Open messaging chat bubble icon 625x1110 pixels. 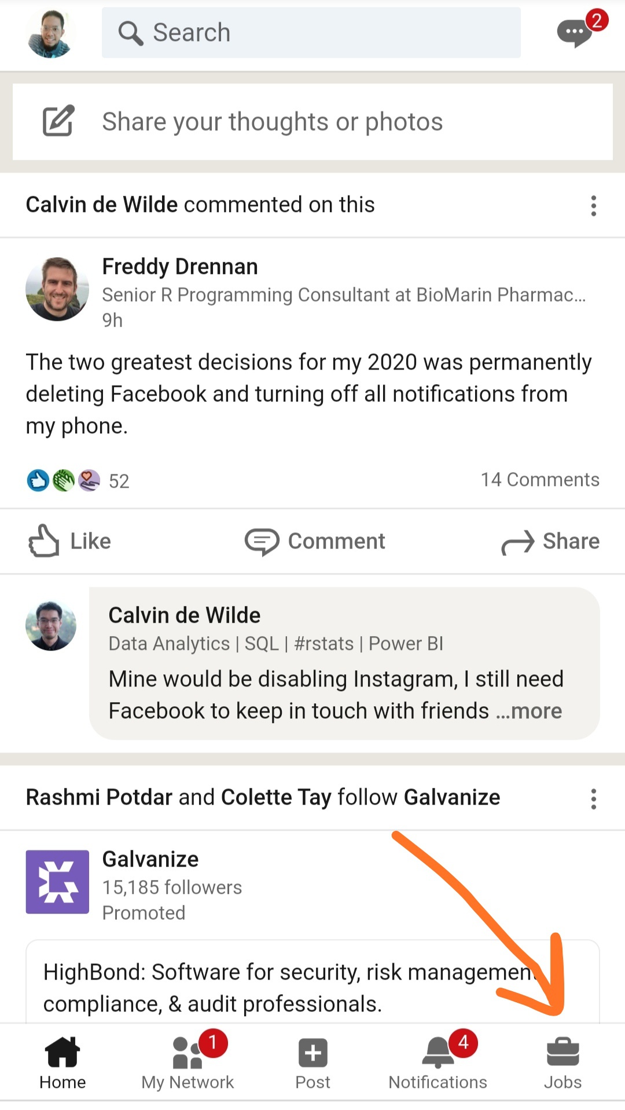pyautogui.click(x=575, y=33)
